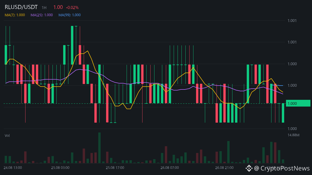312x175 pixels.
Task: Click the 26.08 21:00 time axis label
Action: pos(224,168)
